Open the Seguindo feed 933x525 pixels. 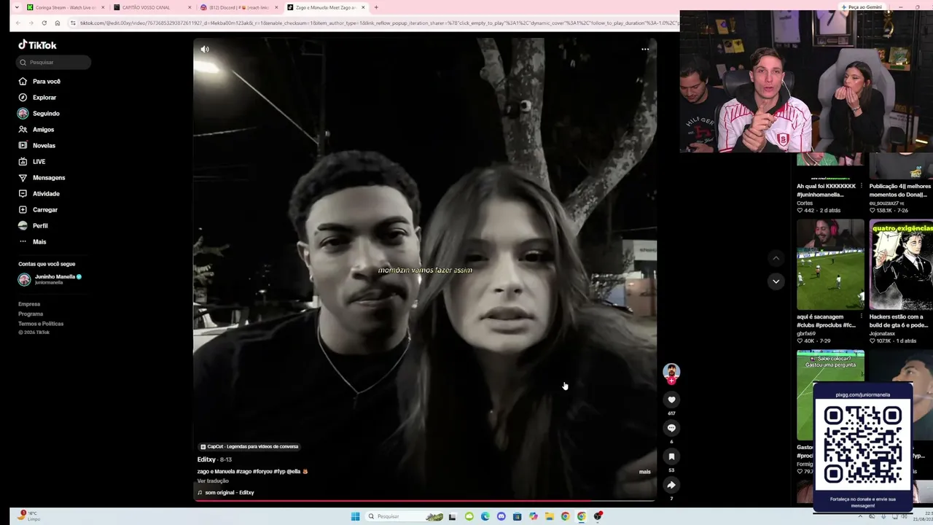(x=39, y=114)
